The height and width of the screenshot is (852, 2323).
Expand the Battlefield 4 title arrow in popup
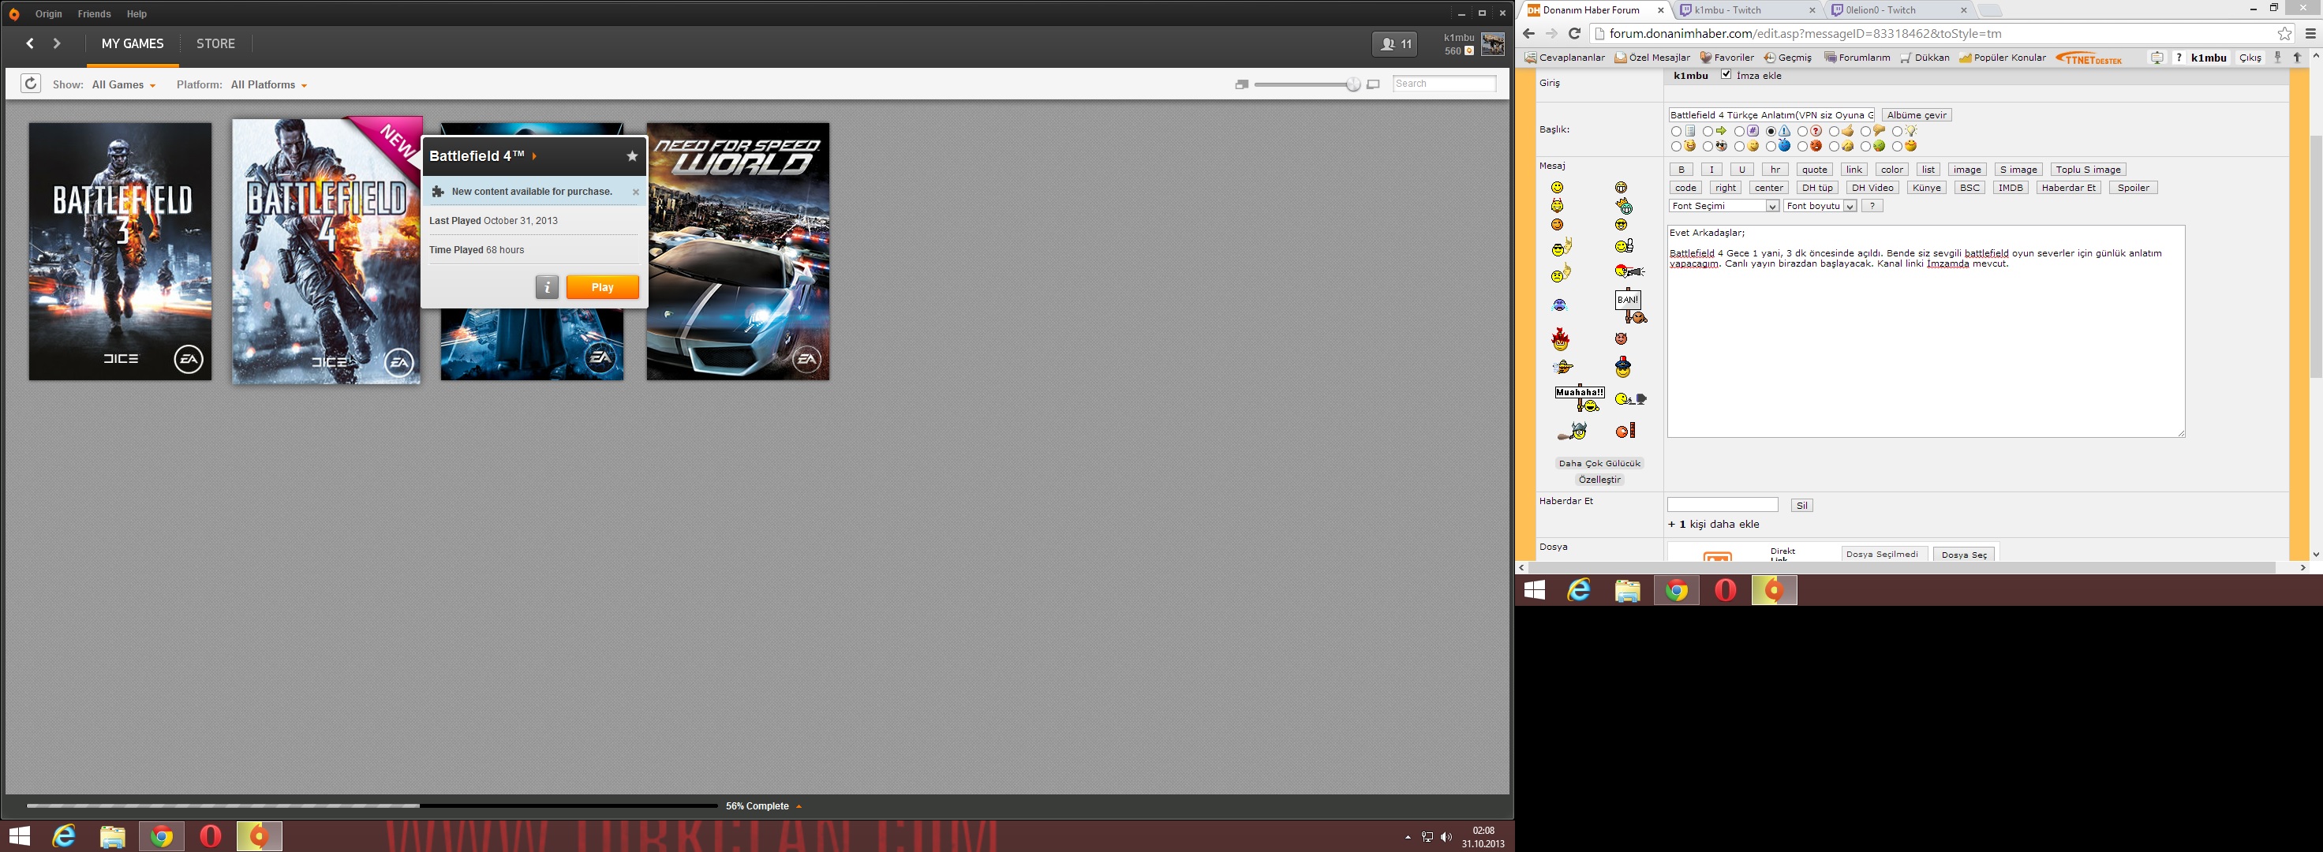(x=534, y=156)
